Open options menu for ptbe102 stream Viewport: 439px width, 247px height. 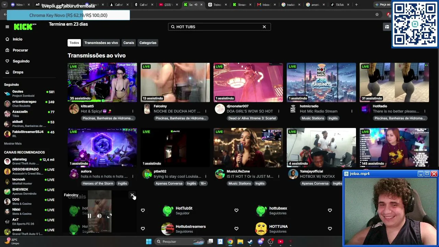(206, 176)
